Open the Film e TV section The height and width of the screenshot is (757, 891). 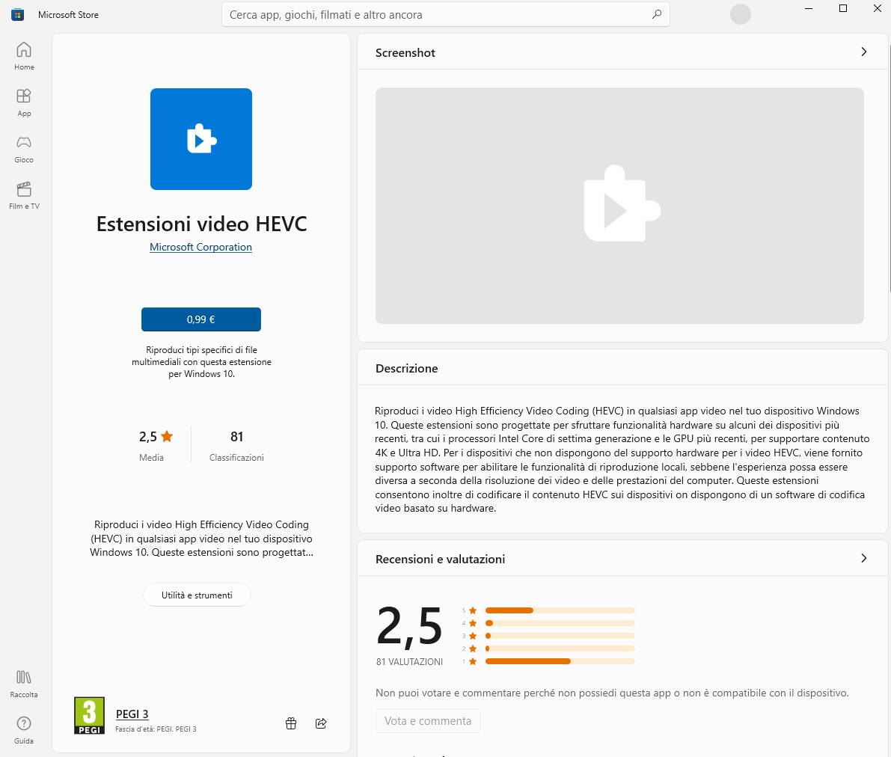point(24,195)
